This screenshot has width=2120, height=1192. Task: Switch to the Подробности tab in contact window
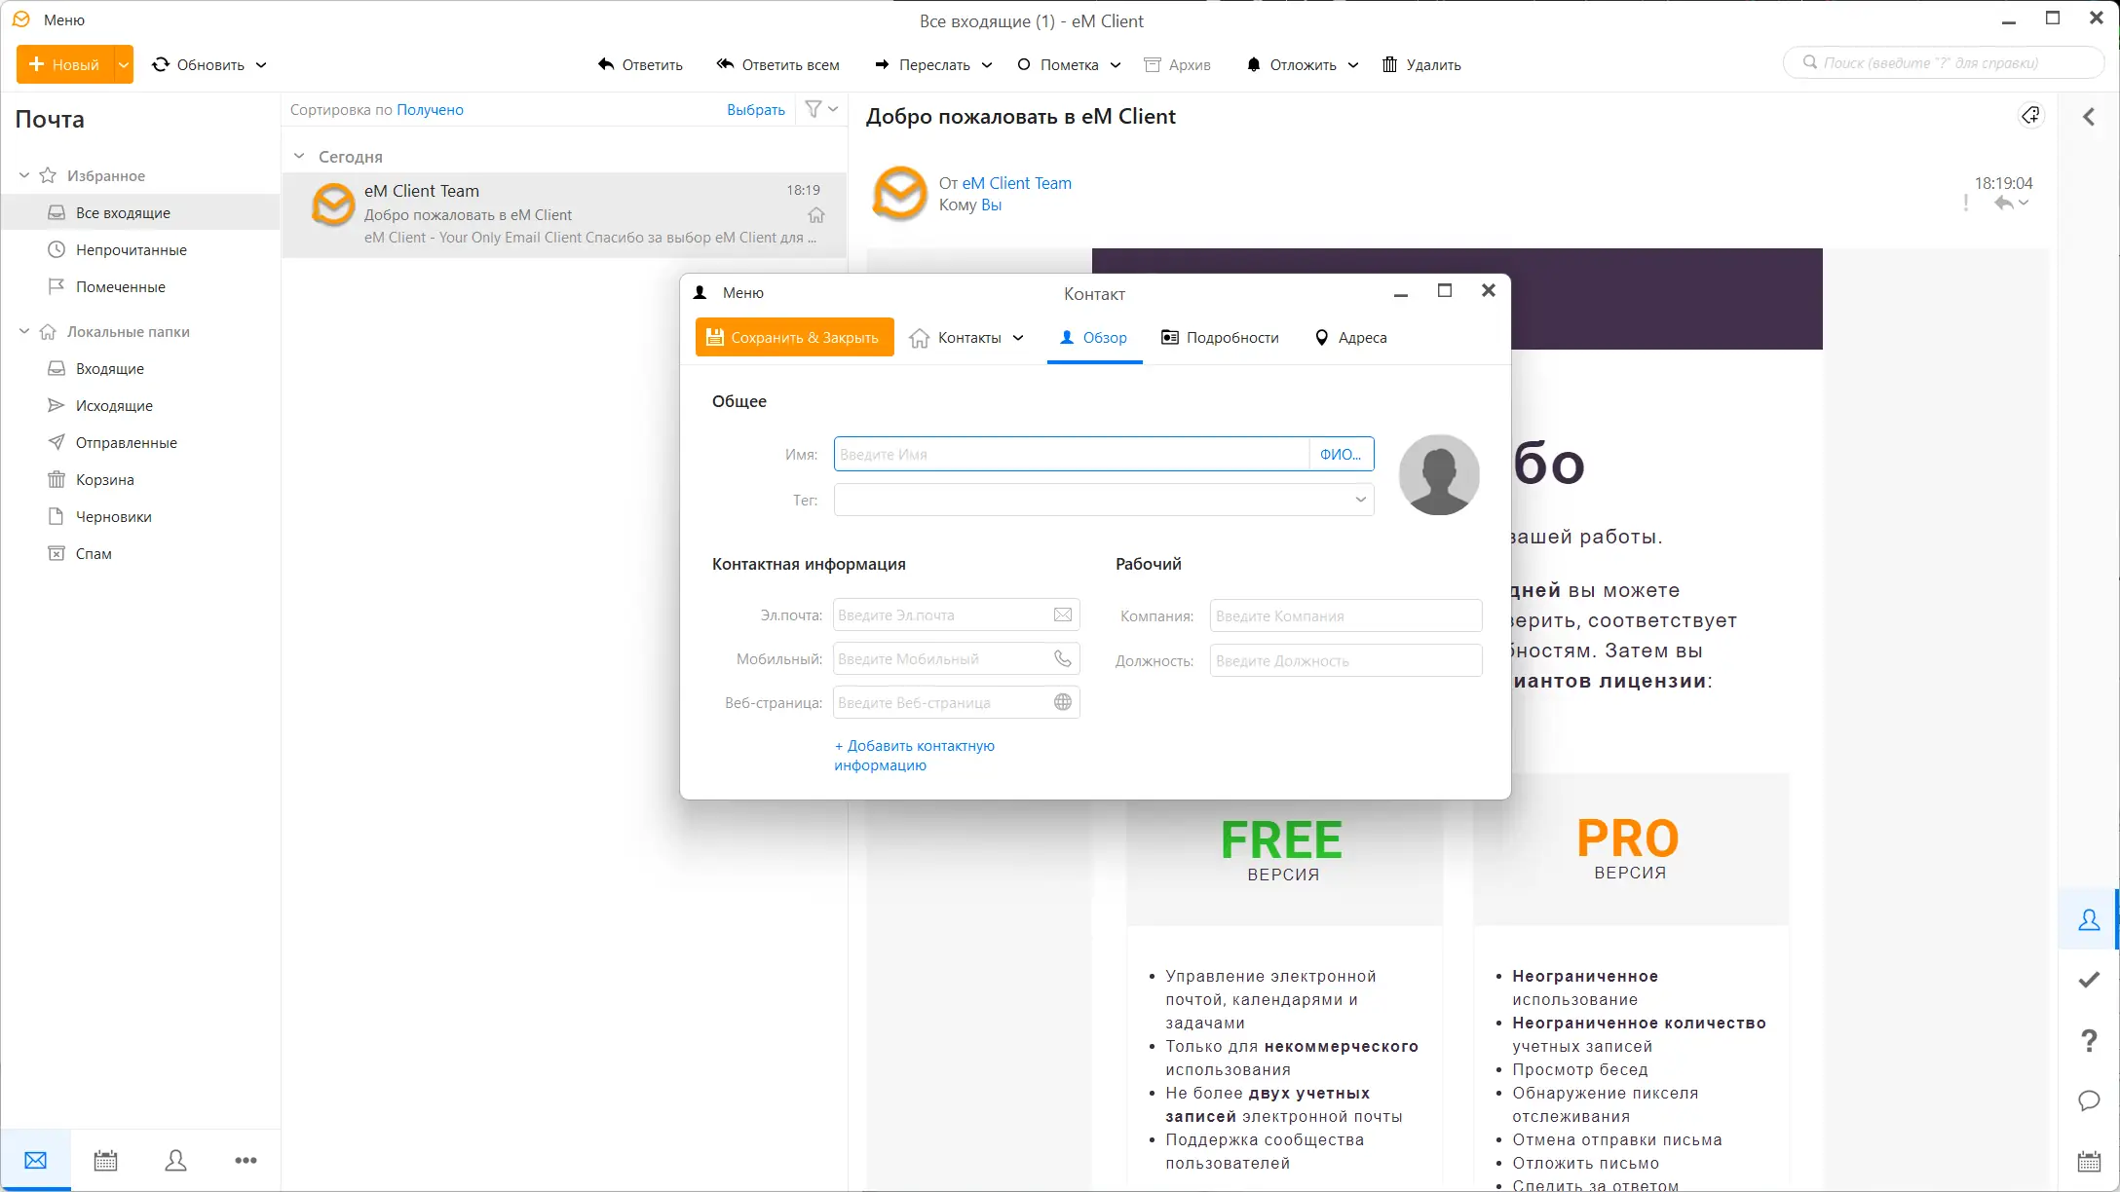(1220, 337)
